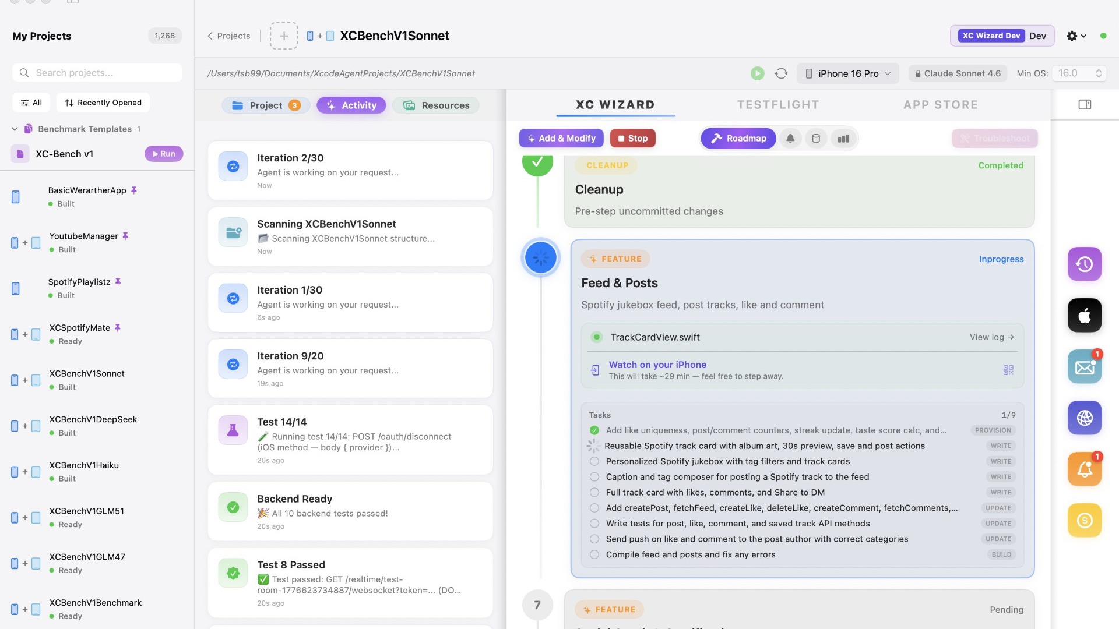Open the View log link

pyautogui.click(x=991, y=337)
